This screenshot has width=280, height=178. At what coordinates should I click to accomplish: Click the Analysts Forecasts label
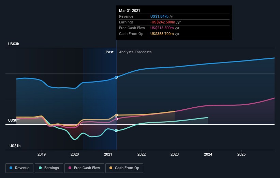click(x=135, y=52)
